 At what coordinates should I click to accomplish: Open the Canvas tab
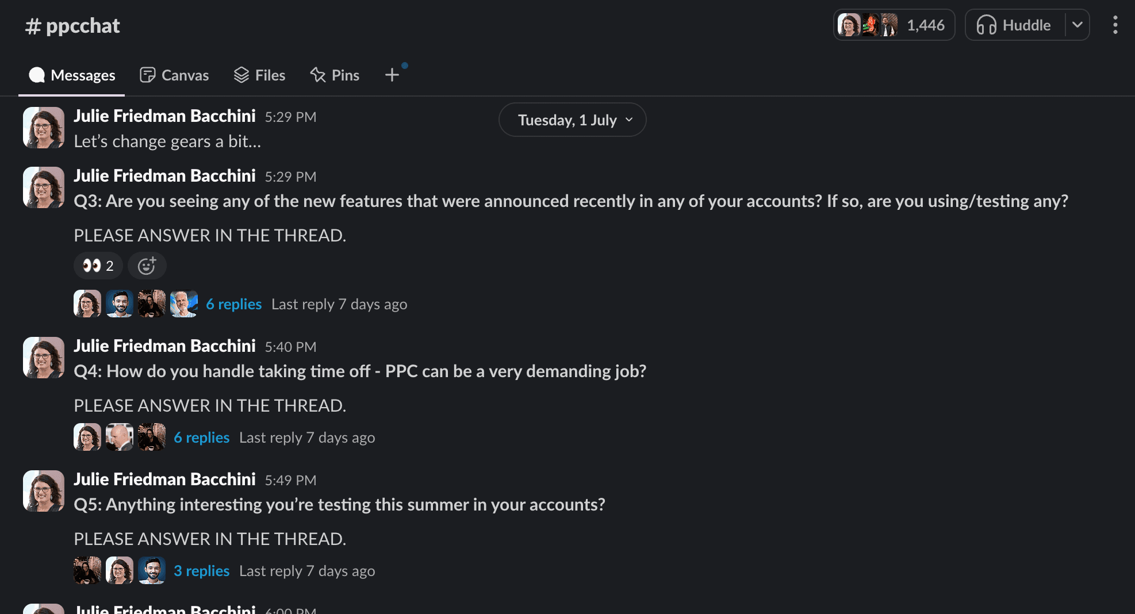[x=174, y=75]
